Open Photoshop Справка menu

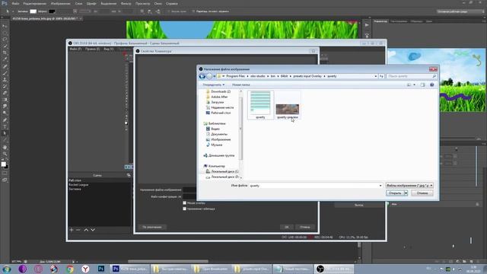pyautogui.click(x=172, y=3)
